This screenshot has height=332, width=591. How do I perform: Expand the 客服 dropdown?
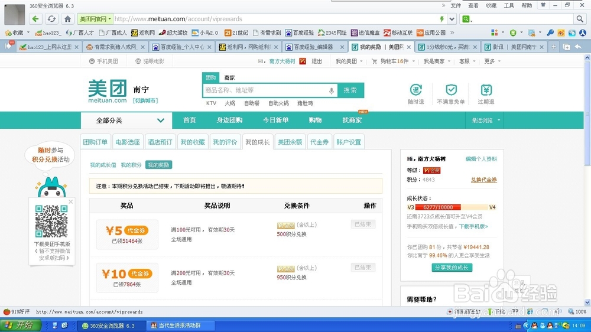tap(467, 61)
